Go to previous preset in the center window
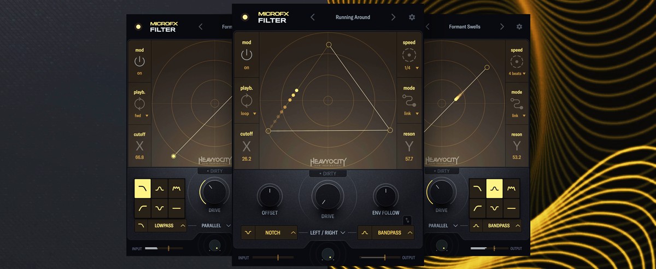Image resolution: width=656 pixels, height=269 pixels. [313, 17]
